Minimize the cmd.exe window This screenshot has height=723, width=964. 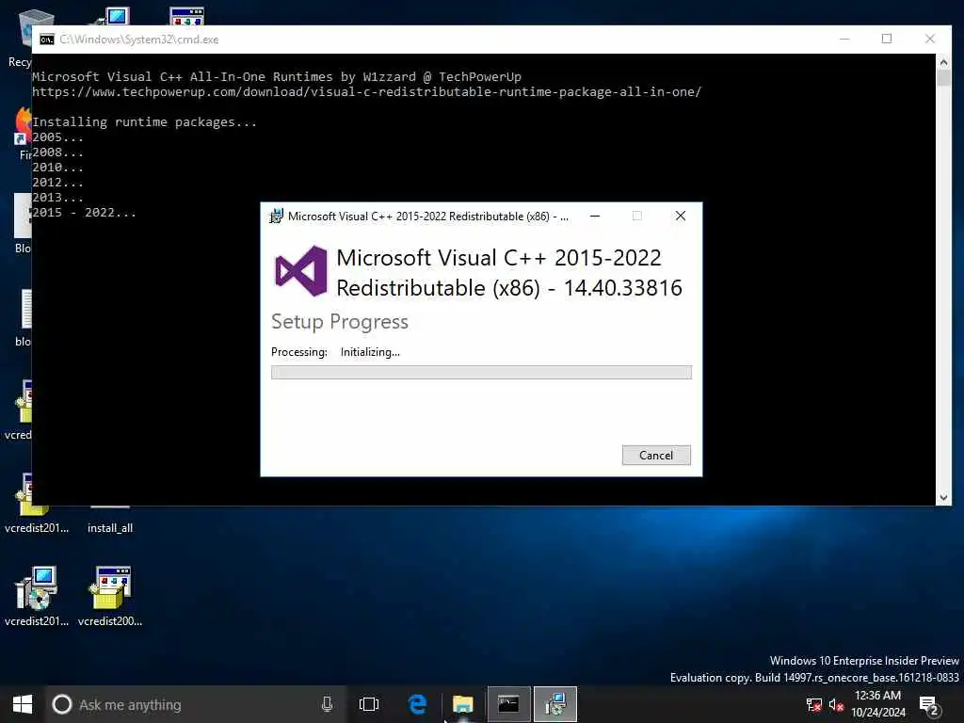[x=844, y=39]
